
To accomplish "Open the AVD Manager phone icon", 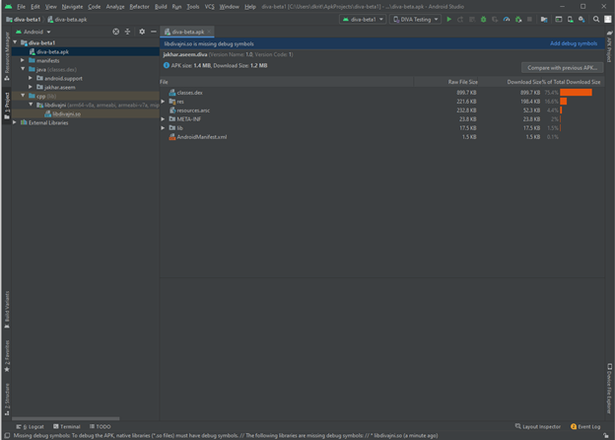I will pos(570,19).
